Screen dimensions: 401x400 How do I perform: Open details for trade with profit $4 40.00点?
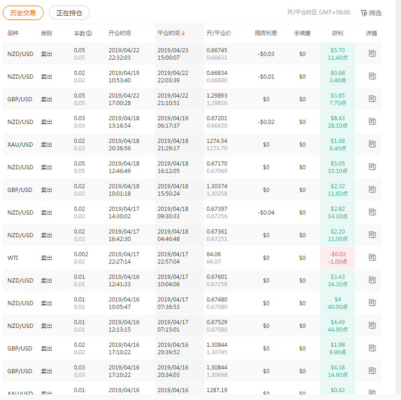click(372, 303)
